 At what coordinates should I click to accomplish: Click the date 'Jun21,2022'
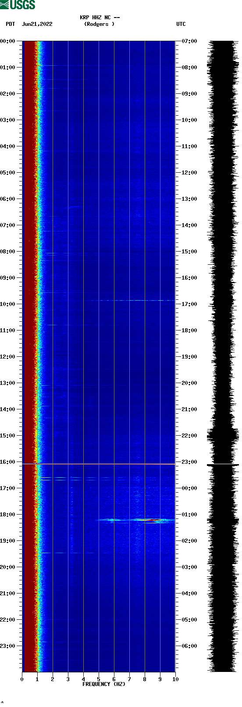(x=37, y=24)
